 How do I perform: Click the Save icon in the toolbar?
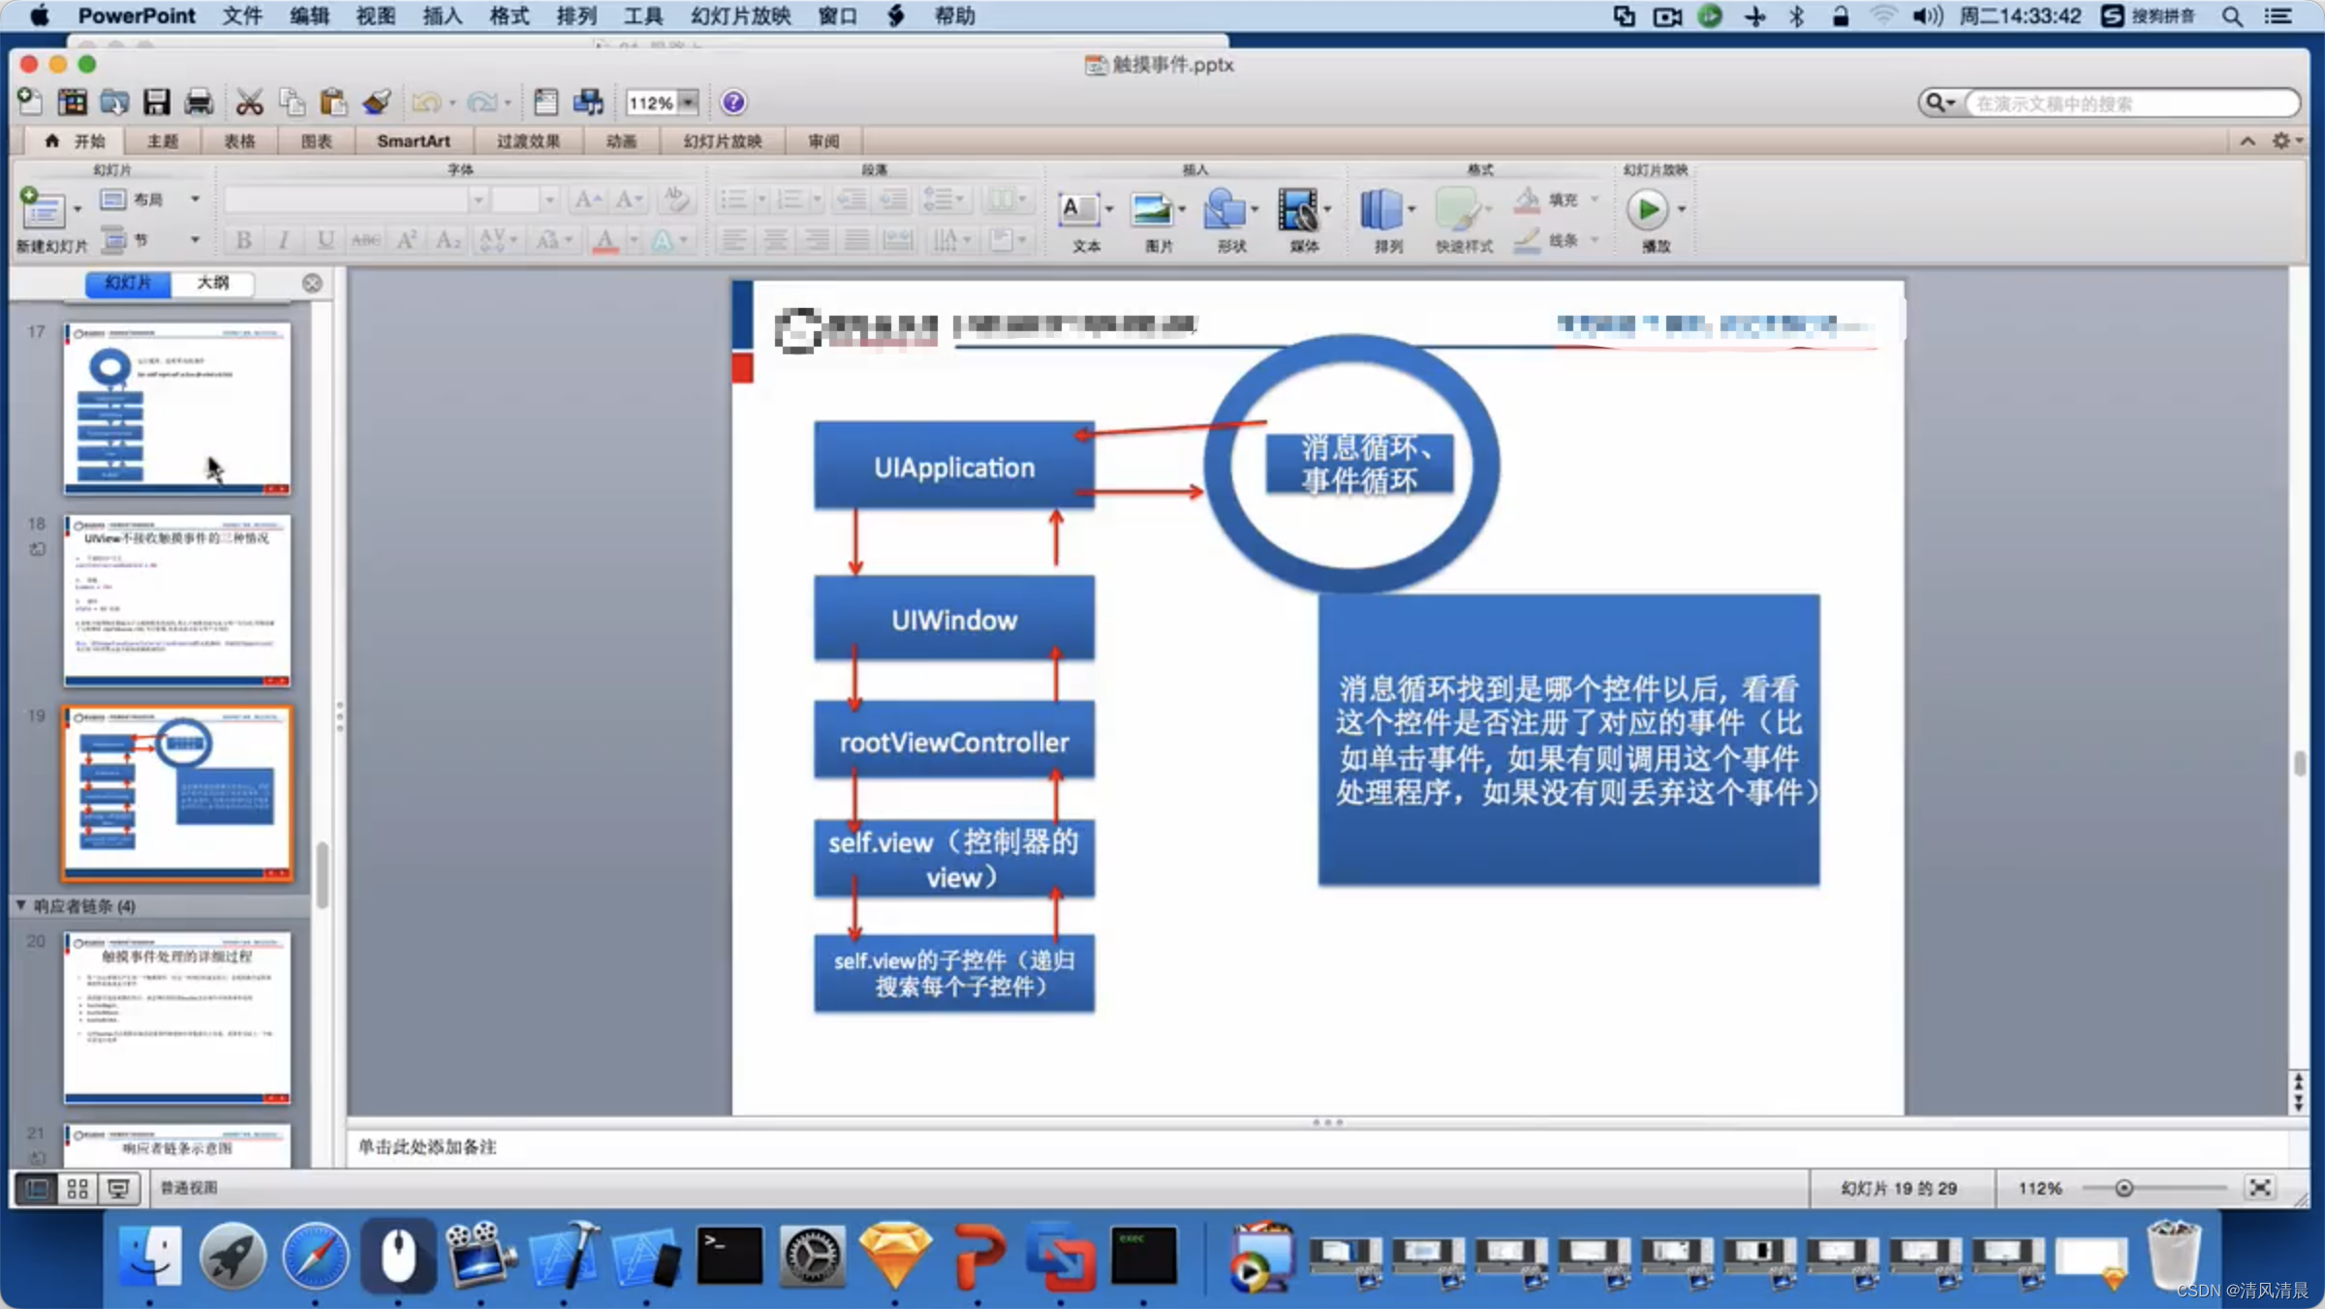[156, 102]
